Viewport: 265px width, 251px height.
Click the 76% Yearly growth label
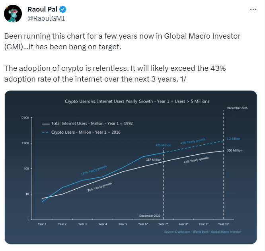coord(100,187)
